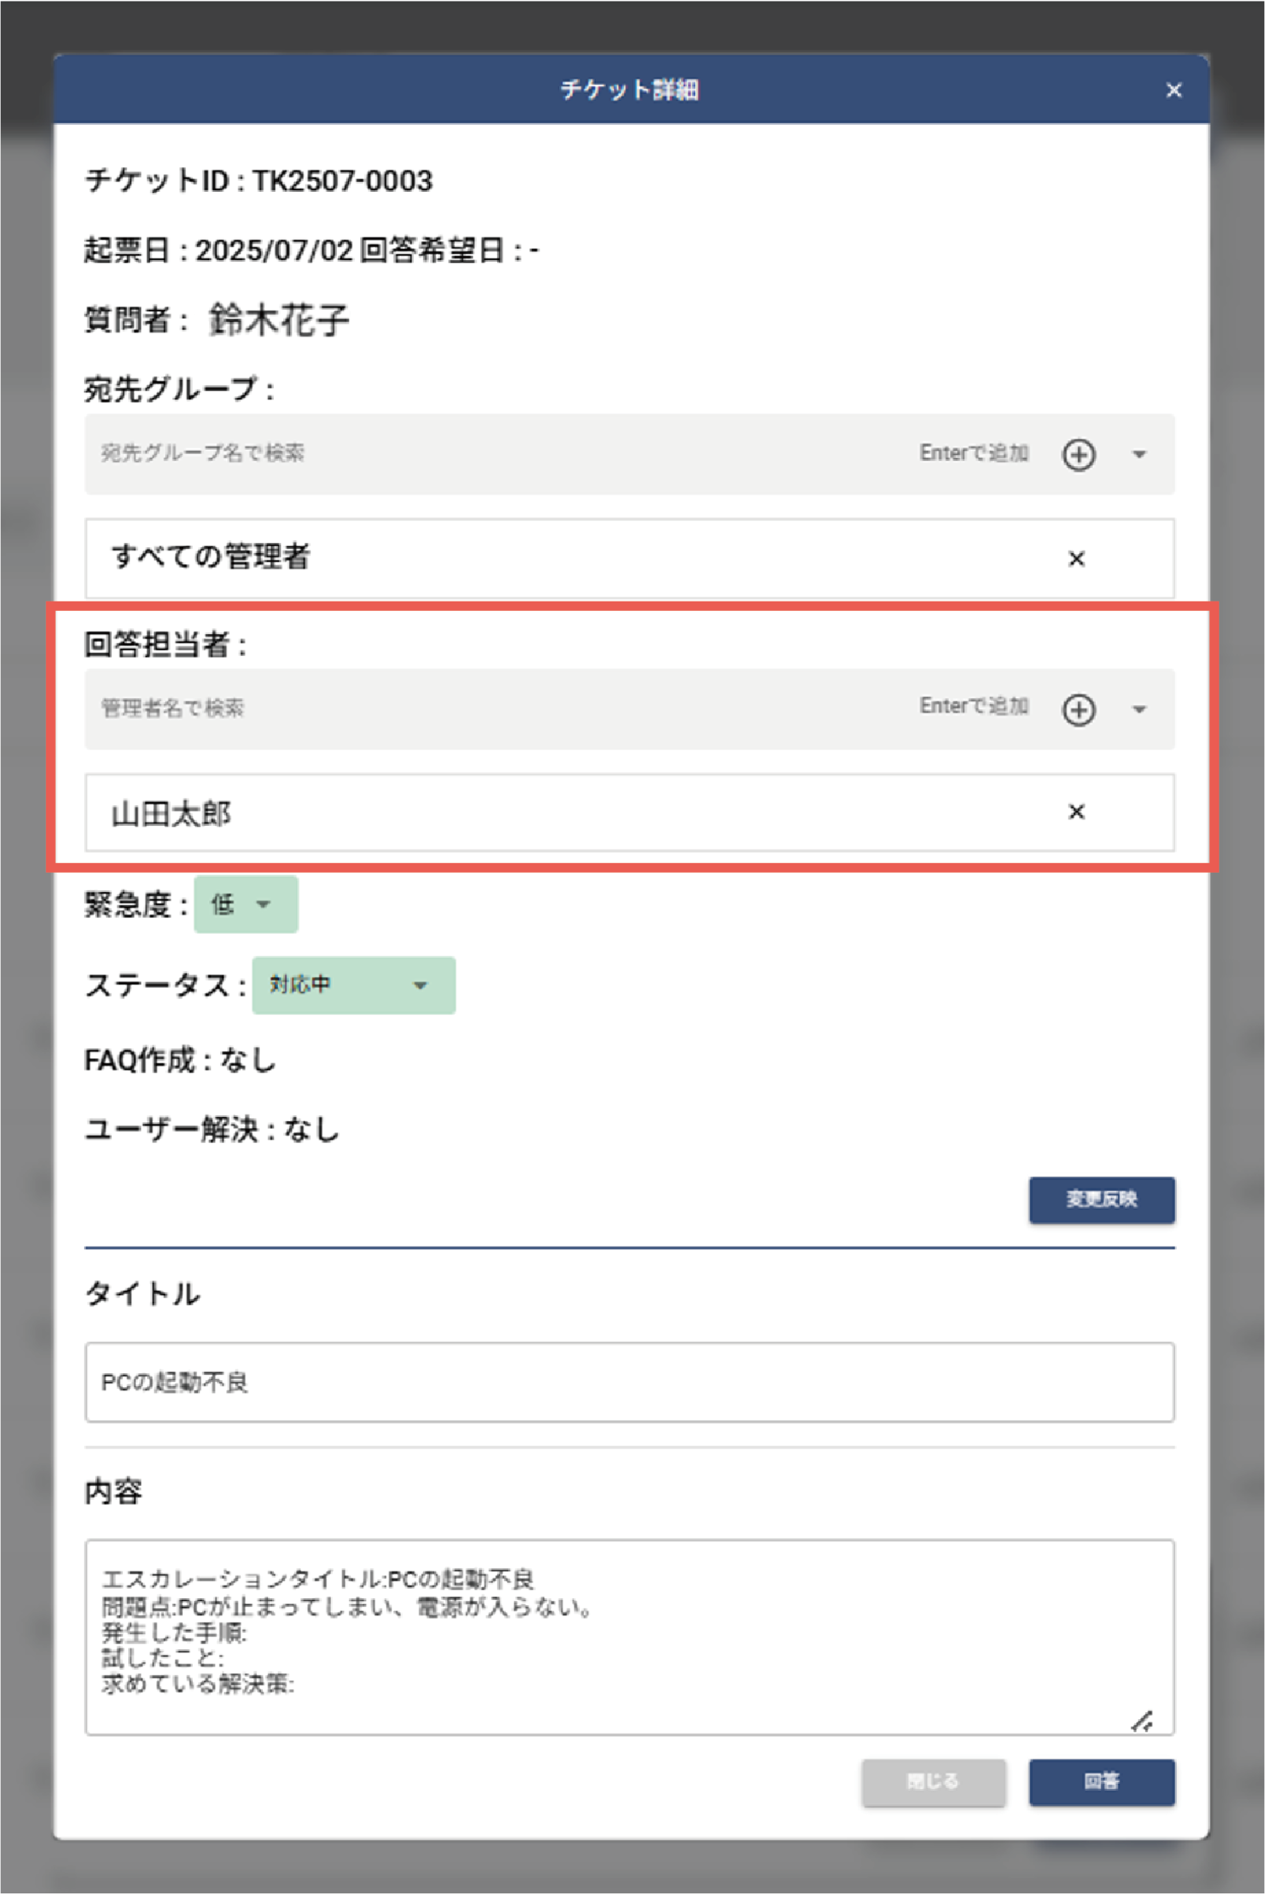
Task: Click the タイトル field with PCの起動不良
Action: coord(629,1382)
